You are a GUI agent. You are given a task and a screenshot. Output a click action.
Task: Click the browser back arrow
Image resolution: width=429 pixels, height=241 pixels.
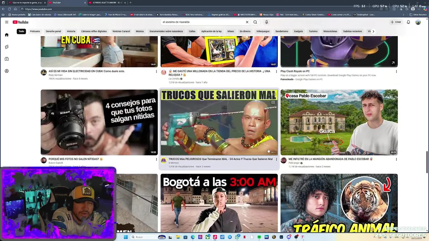point(3,9)
